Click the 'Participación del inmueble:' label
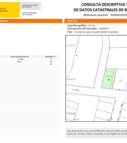This screenshot has height=143, width=127. coord(82,29)
